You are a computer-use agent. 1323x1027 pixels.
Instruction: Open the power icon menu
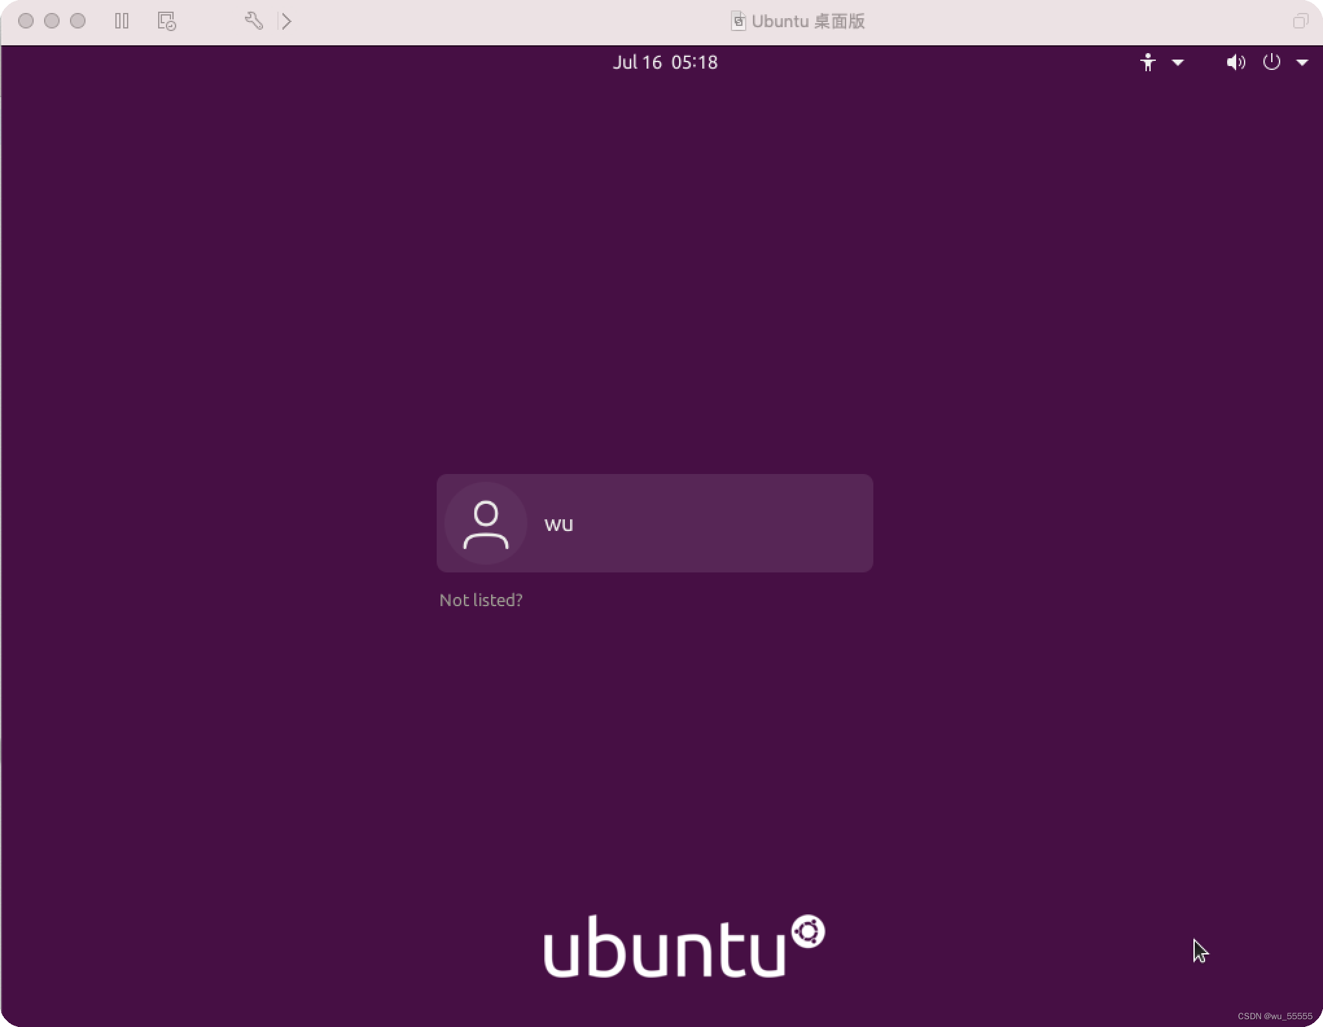[1271, 62]
